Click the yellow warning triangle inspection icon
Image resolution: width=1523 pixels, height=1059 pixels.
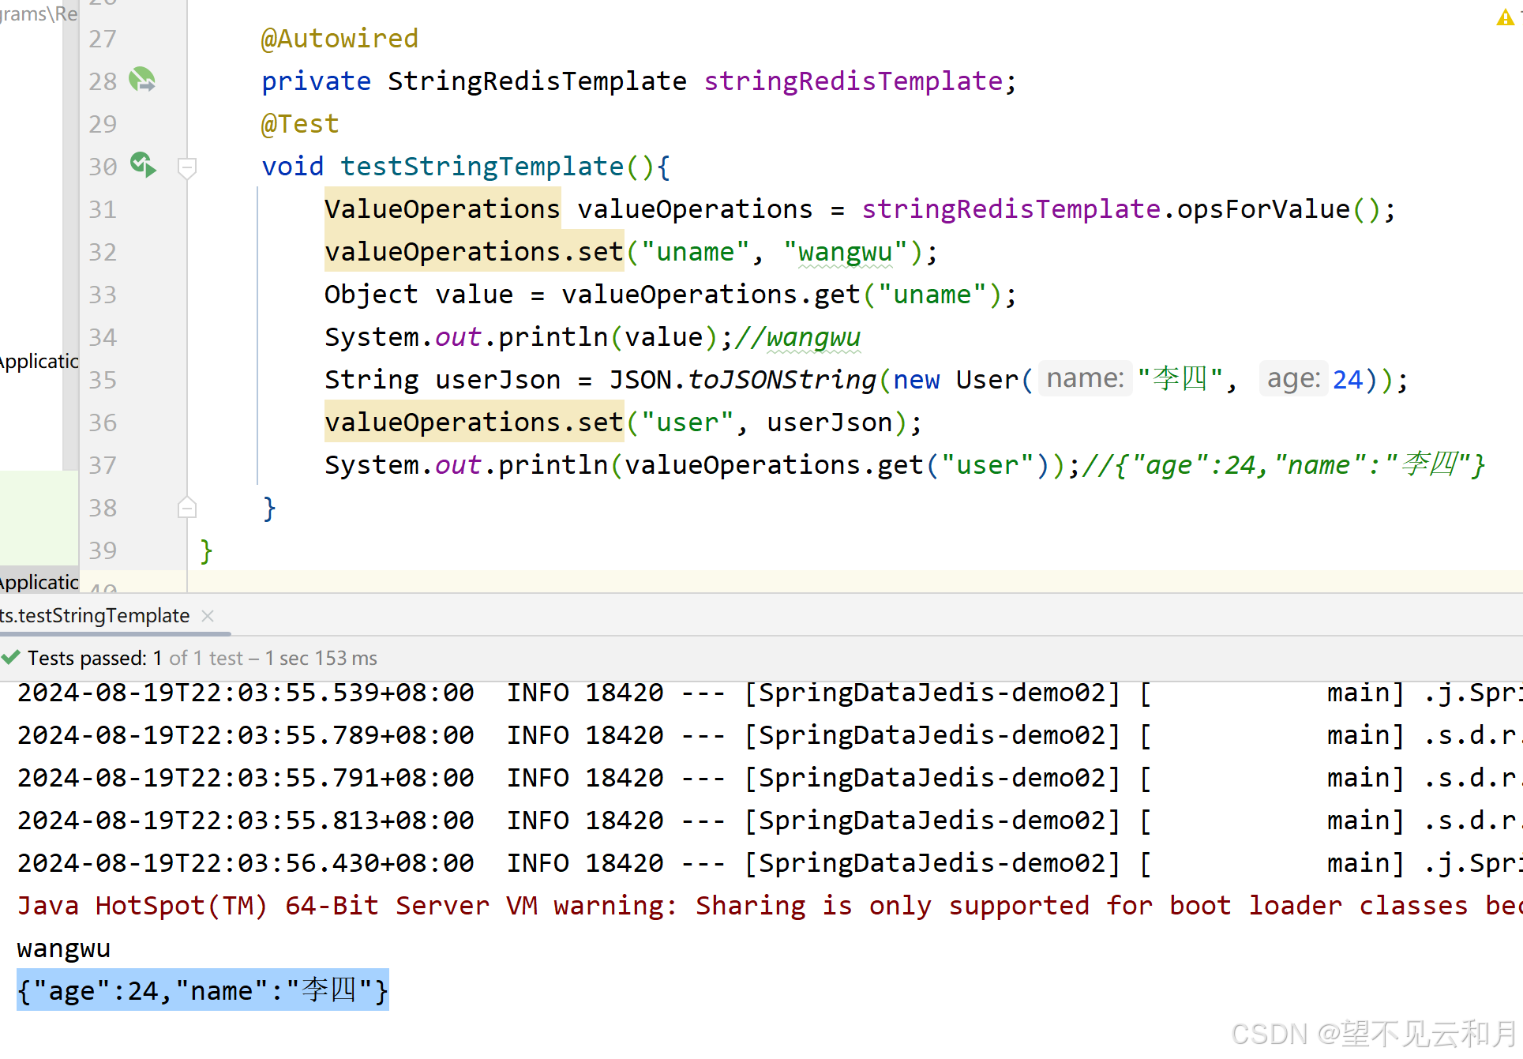[1505, 17]
